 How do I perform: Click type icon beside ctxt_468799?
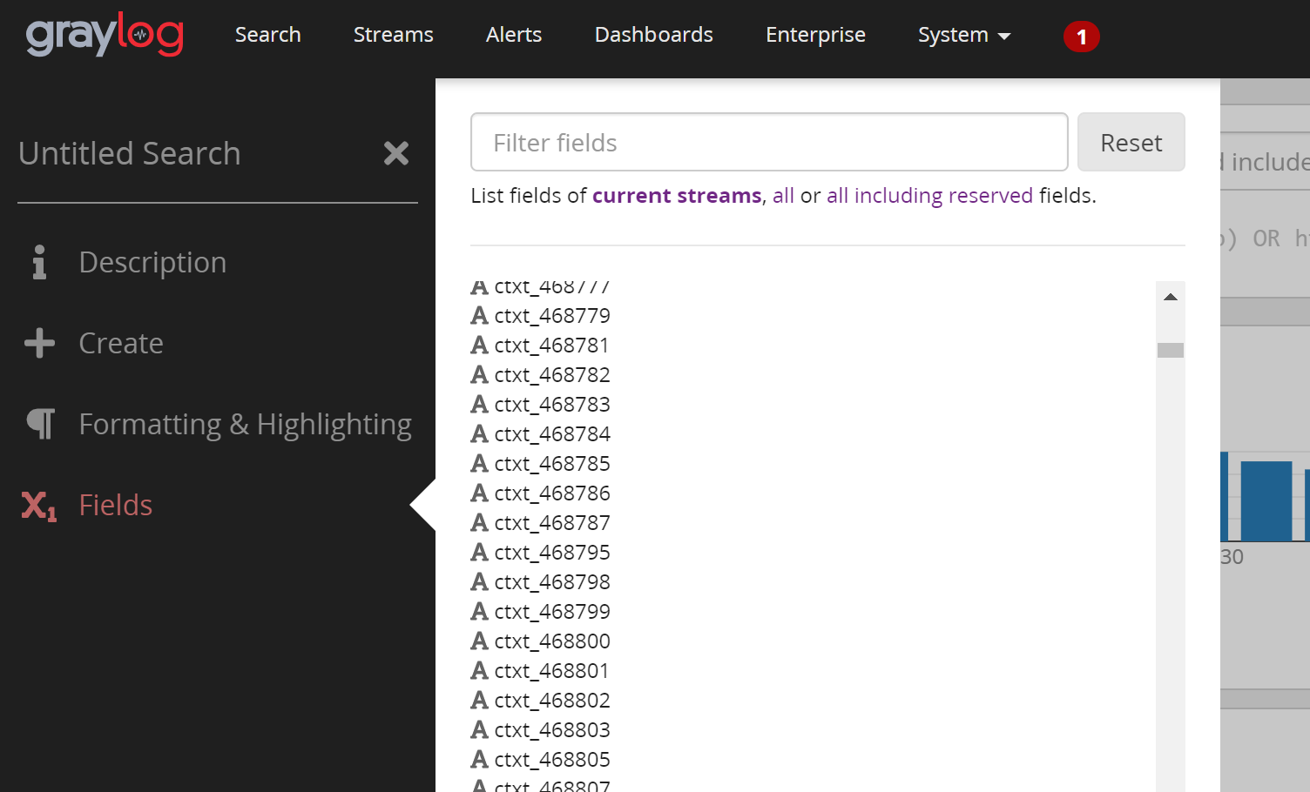[x=479, y=612]
